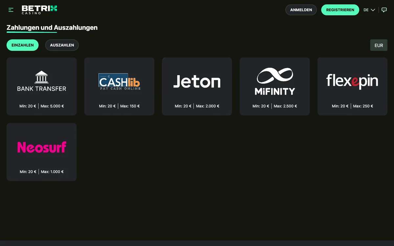Viewport: 394px width, 246px height.
Task: Click 'Min: 20 €' on the Neosurf card
Action: point(28,172)
